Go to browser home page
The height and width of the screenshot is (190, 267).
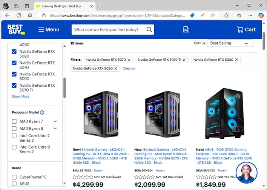pyautogui.click(x=30, y=15)
